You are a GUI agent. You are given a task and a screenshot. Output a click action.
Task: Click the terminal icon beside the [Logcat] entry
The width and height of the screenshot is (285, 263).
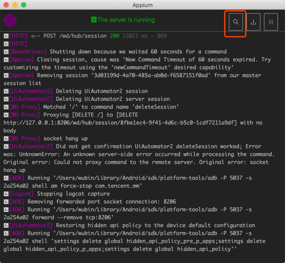coord(6,194)
